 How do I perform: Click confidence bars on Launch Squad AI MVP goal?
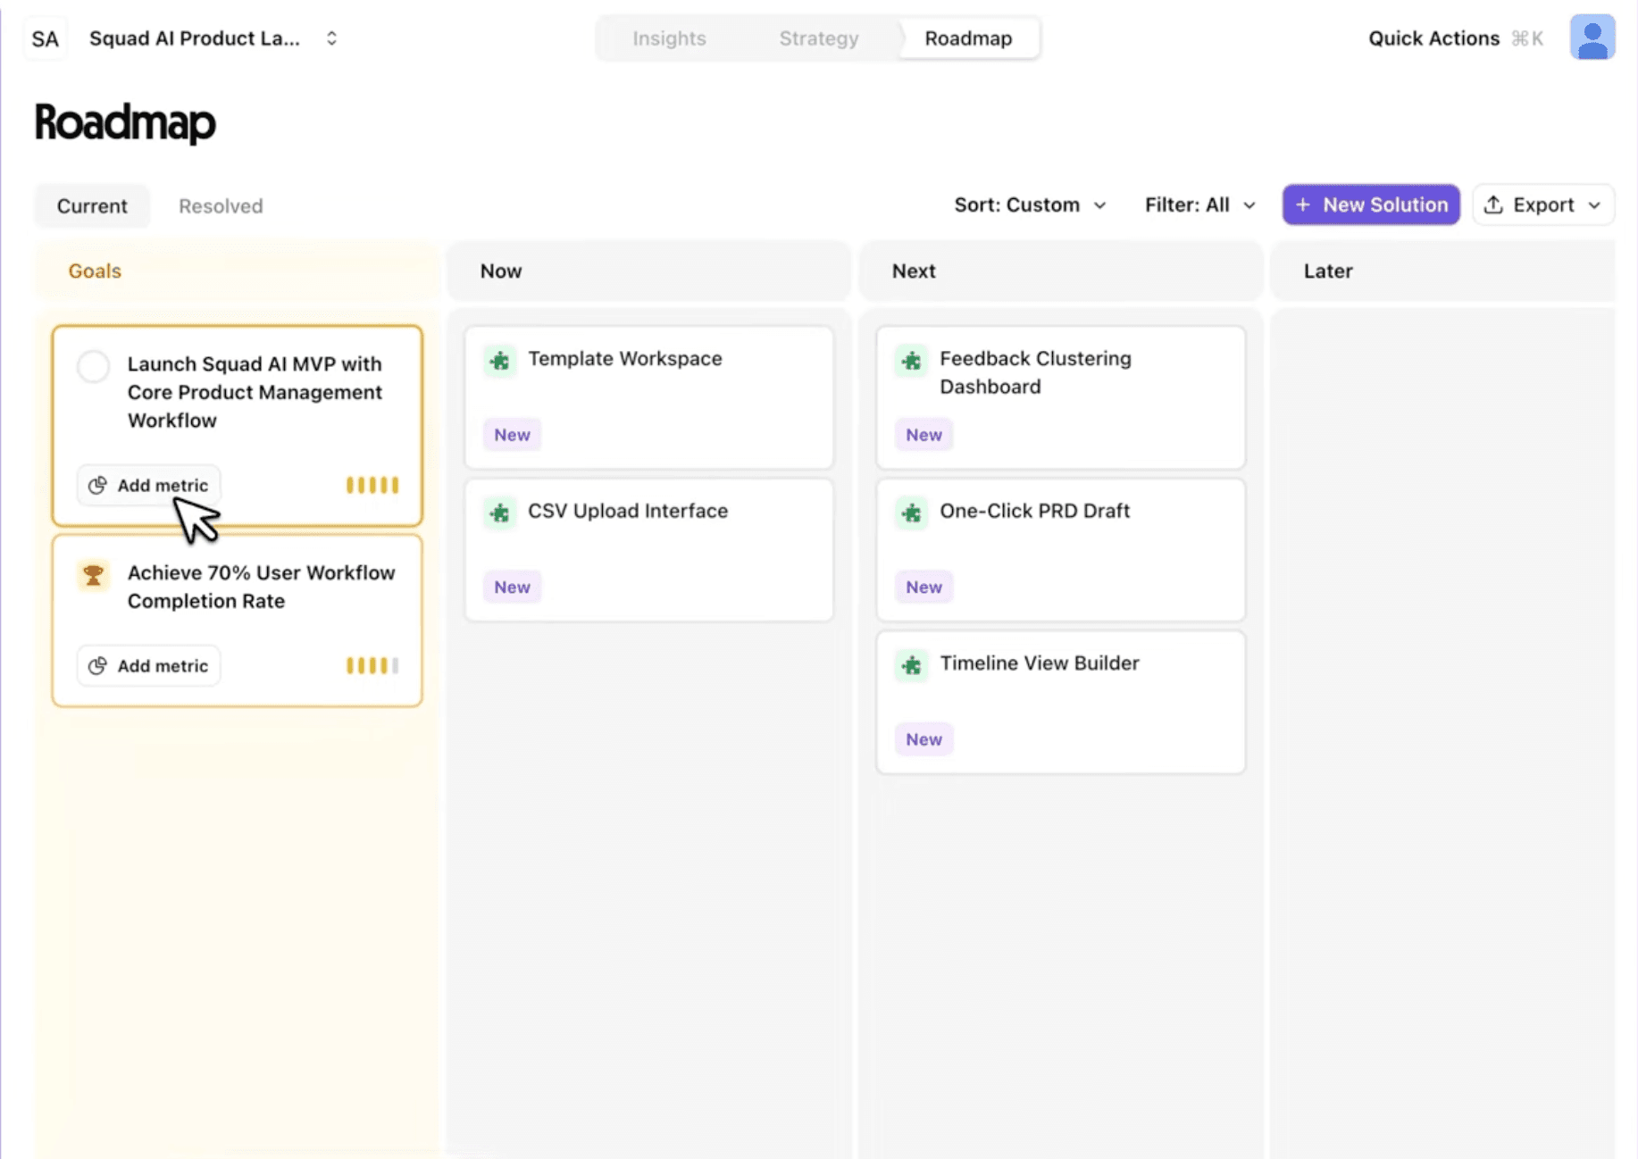coord(372,485)
